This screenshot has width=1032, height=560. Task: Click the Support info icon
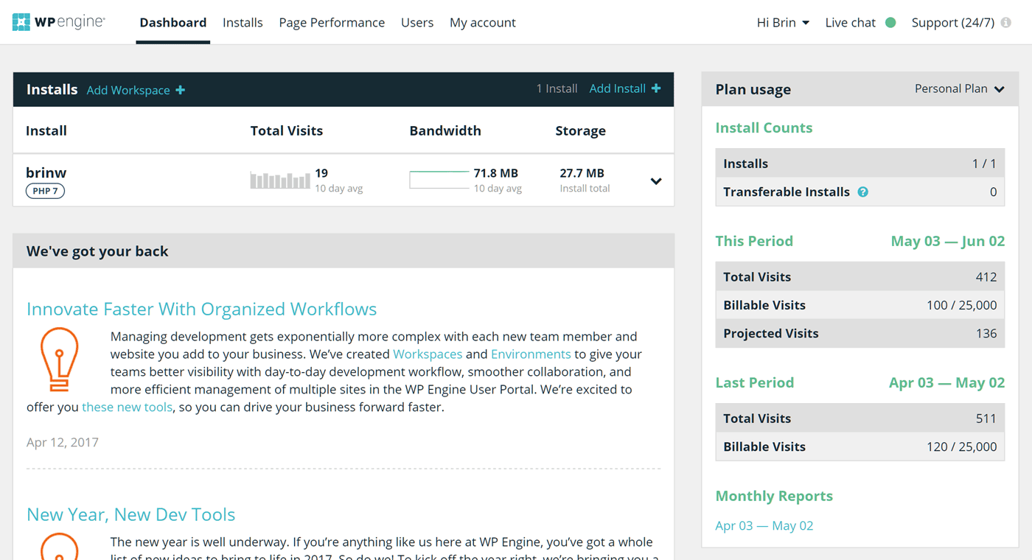[x=1005, y=23]
